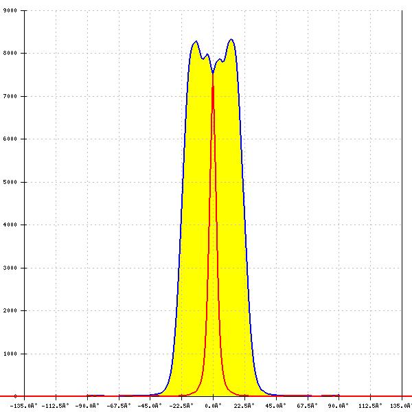Click the 8000 y-axis label

pos(10,54)
